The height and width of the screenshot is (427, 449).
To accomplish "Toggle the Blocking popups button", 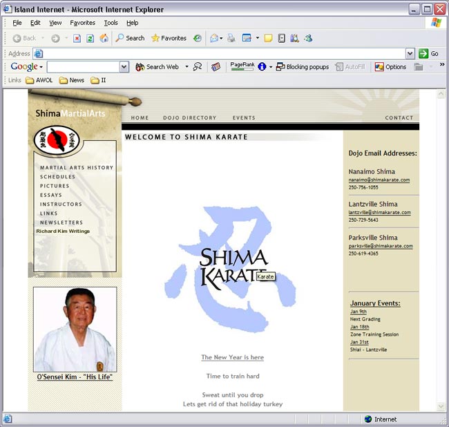I will 303,67.
